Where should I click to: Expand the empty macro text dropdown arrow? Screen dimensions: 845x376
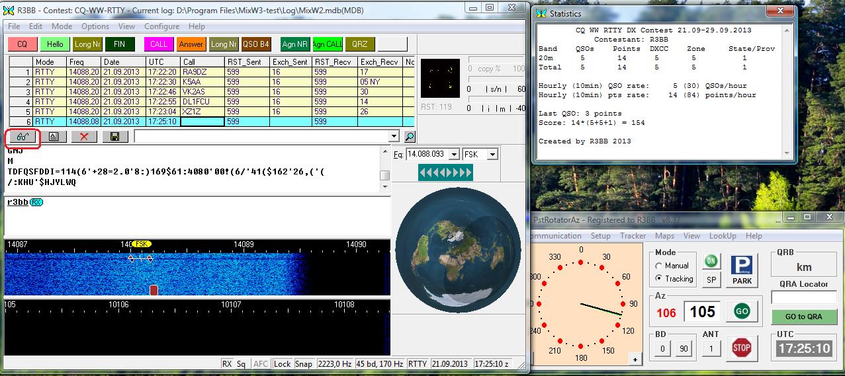click(394, 137)
